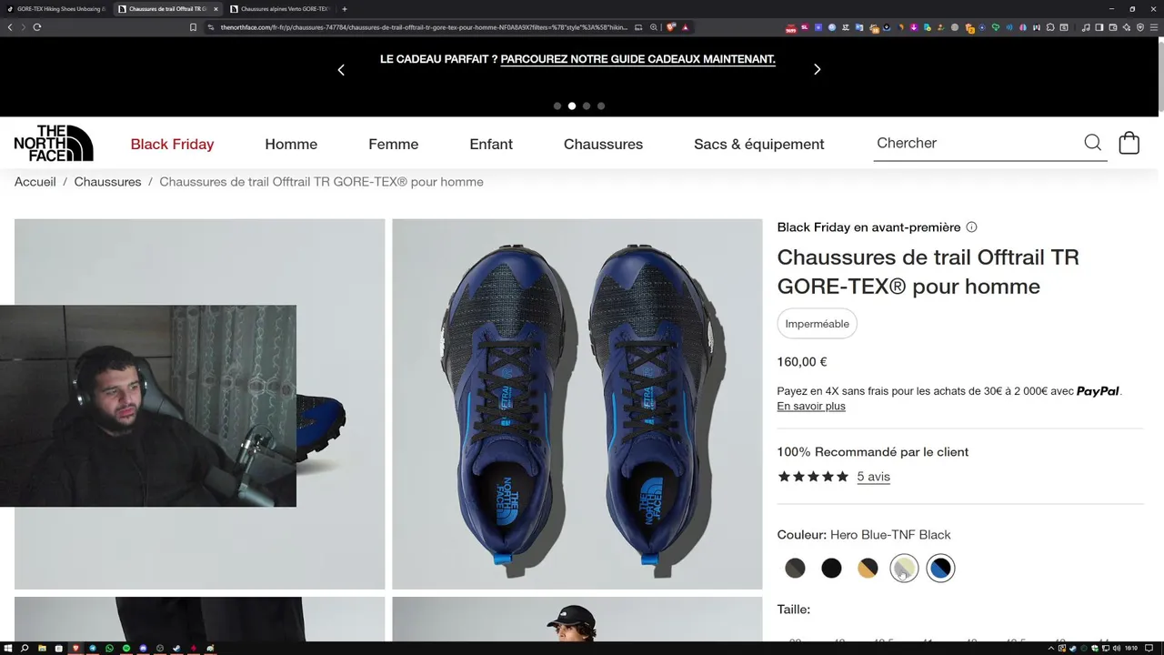Click the browser address bar URL
The height and width of the screenshot is (655, 1164).
pyautogui.click(x=424, y=27)
